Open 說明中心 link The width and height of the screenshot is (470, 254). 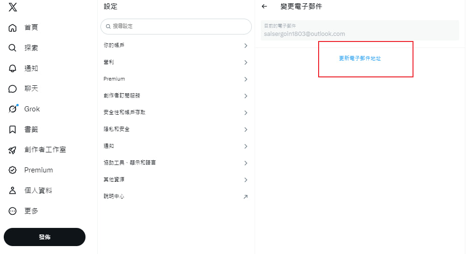tap(176, 196)
